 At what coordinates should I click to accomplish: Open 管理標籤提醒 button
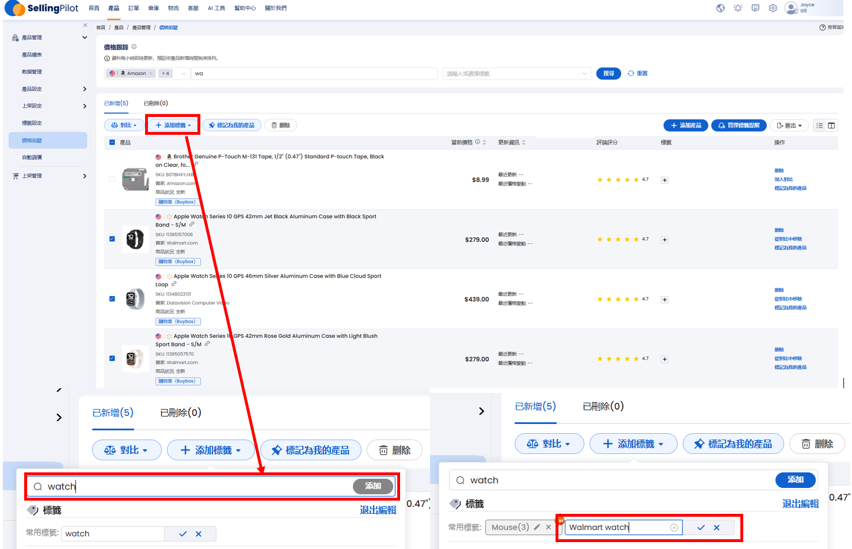(739, 126)
